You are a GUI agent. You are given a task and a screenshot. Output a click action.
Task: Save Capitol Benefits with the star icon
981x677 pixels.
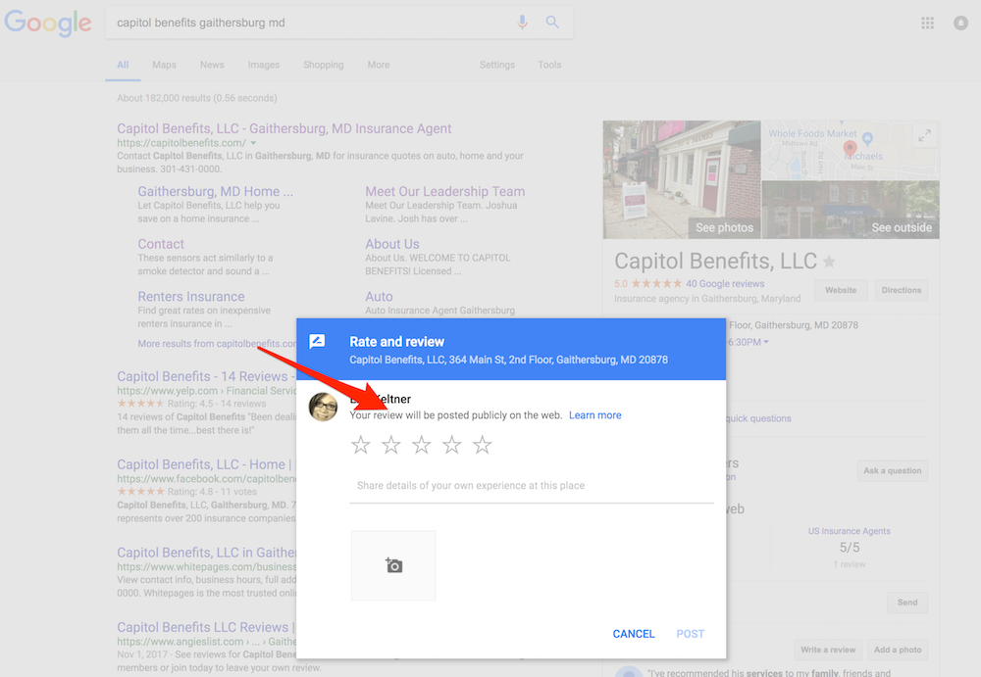[829, 262]
